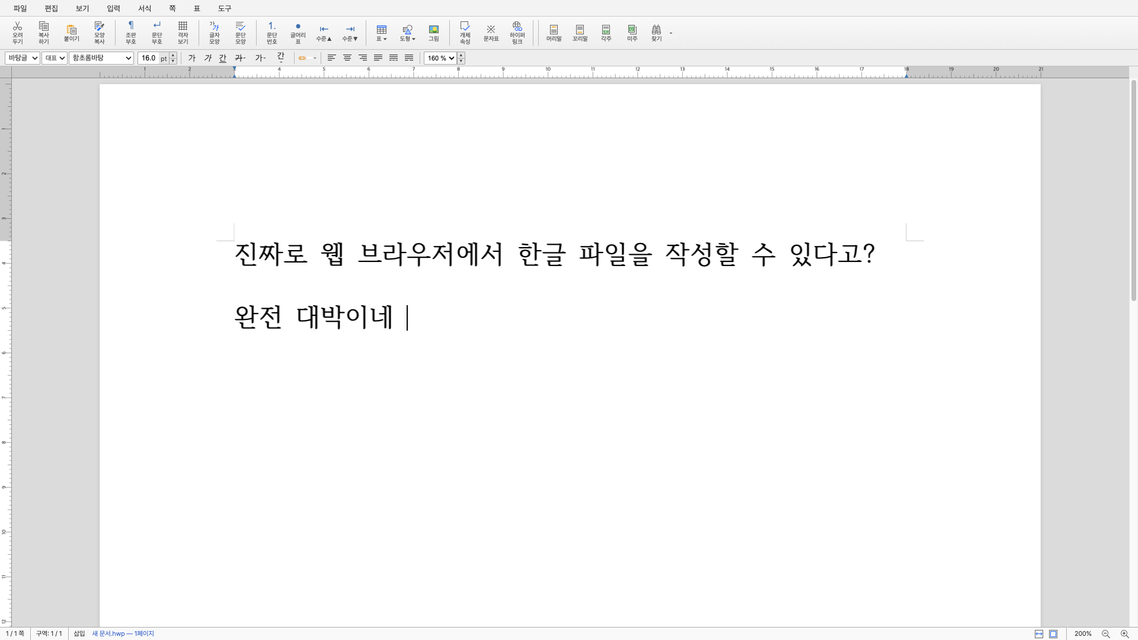Insert an image via the 그림 icon

[x=433, y=33]
